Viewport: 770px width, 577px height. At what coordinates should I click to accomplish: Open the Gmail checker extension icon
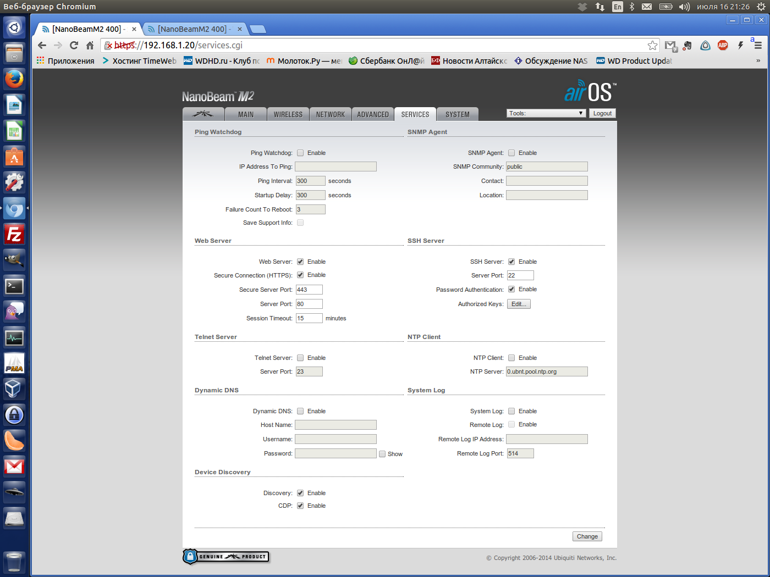[x=670, y=46]
